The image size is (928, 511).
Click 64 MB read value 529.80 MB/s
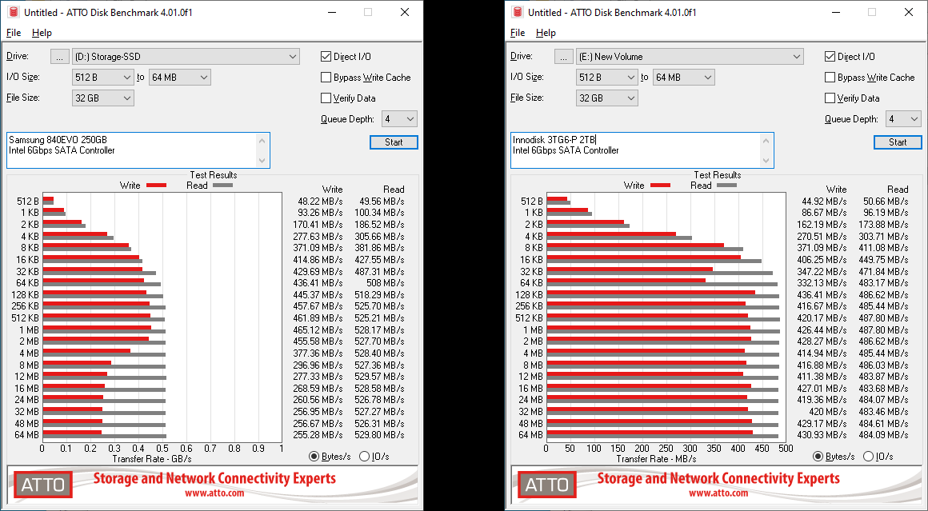[x=378, y=435]
